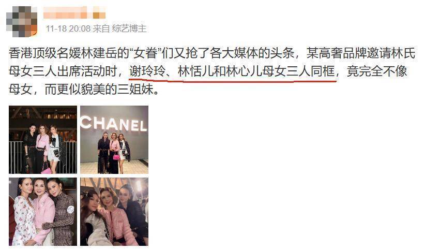Viewport: 424px width, 250px height.
Task: Enlarge the bottom-right selfie photo
Action: [114, 212]
